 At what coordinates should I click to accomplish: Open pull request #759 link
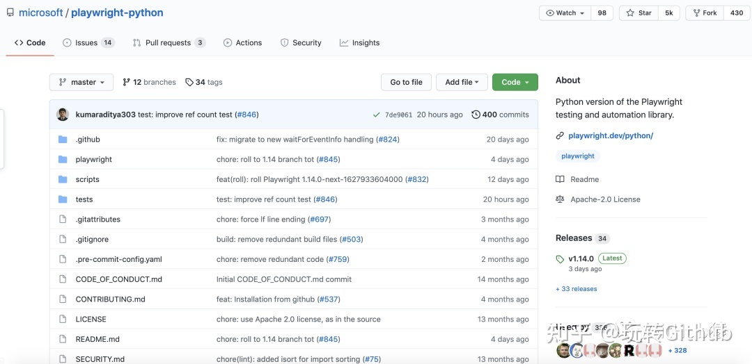pyautogui.click(x=338, y=259)
